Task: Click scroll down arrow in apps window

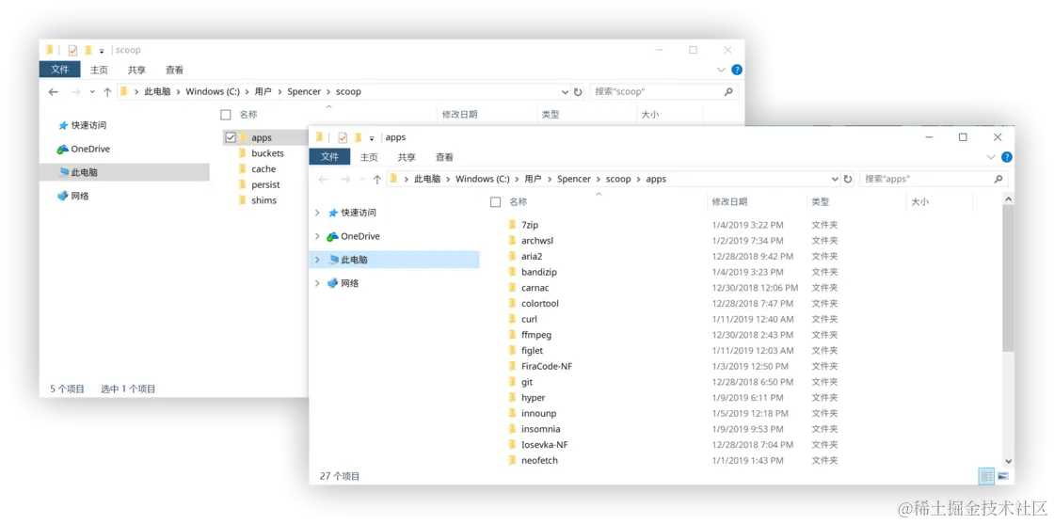Action: (1008, 462)
